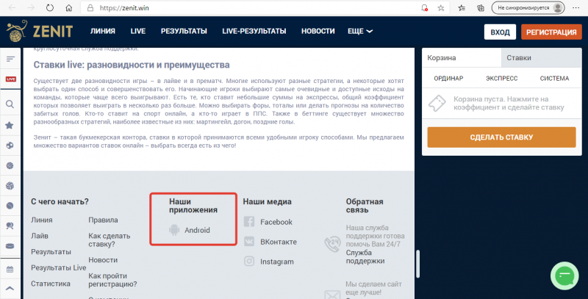Open the notification blocked icon in address bar

click(424, 8)
